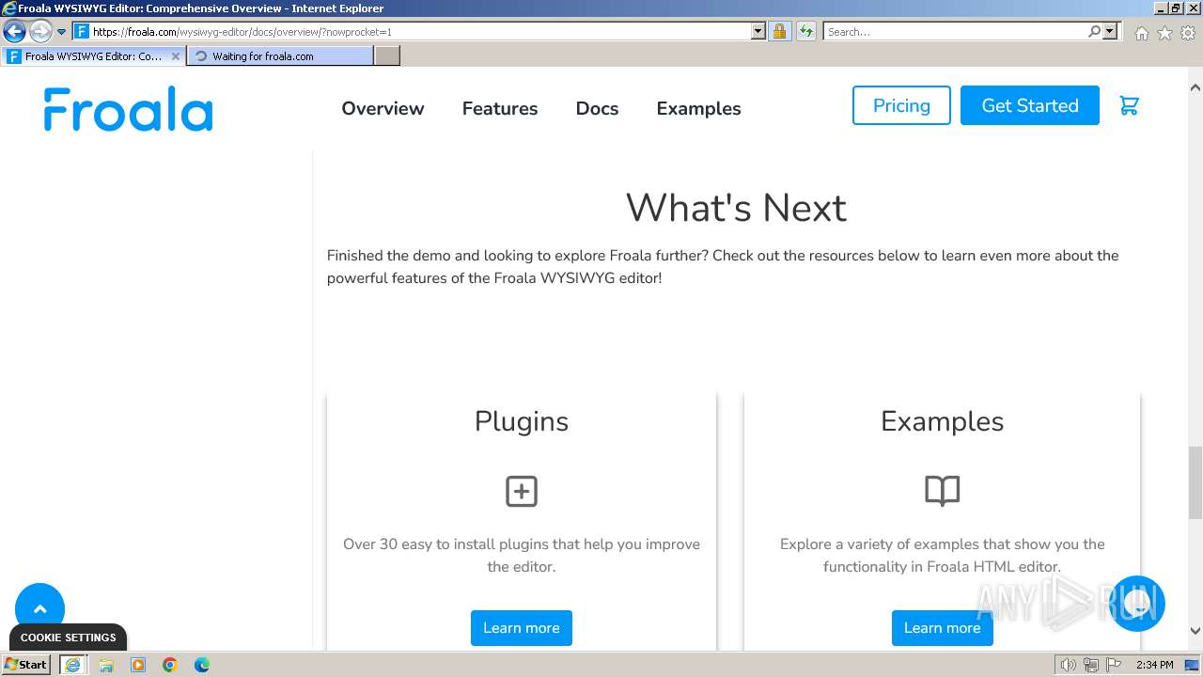
Task: Switch to the Waiting for froala.com tab
Action: tap(280, 56)
